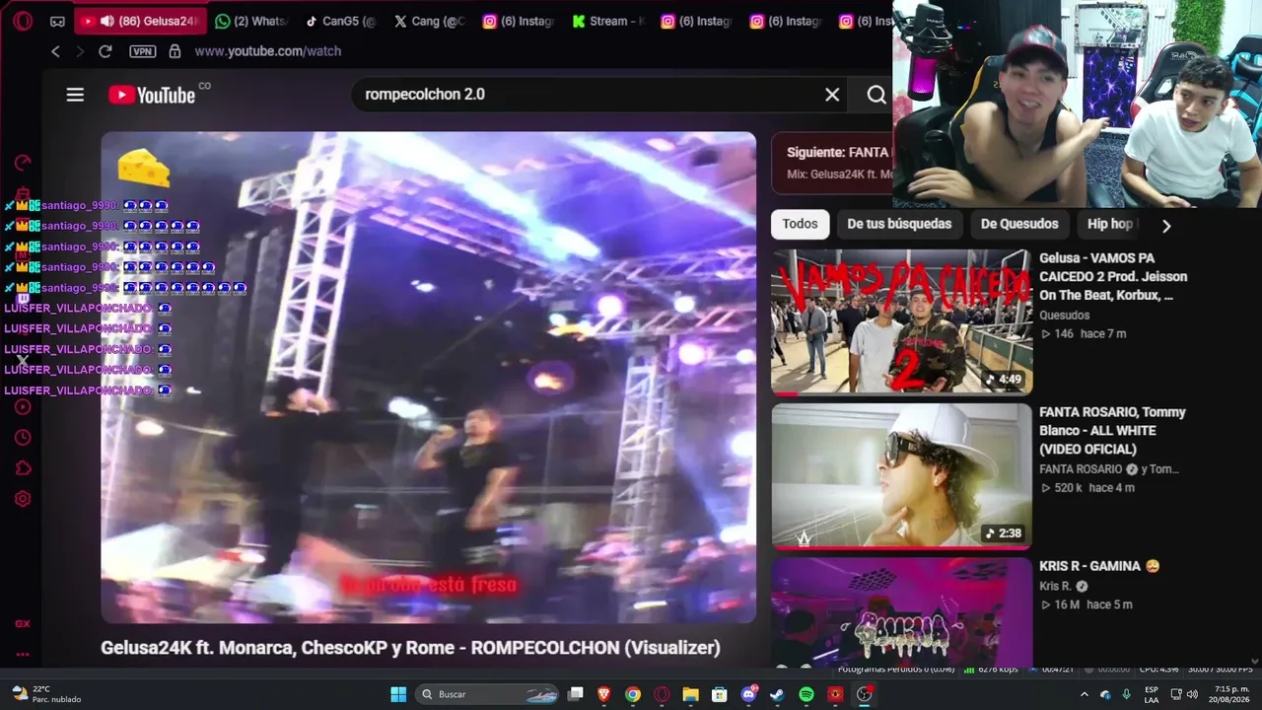Viewport: 1262px width, 710px height.
Task: Play the ALL WHITE video thumbnail
Action: pyautogui.click(x=901, y=475)
